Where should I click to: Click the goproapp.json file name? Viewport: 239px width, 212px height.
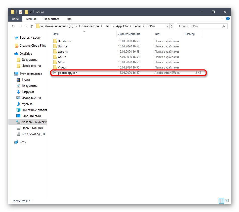pos(67,73)
